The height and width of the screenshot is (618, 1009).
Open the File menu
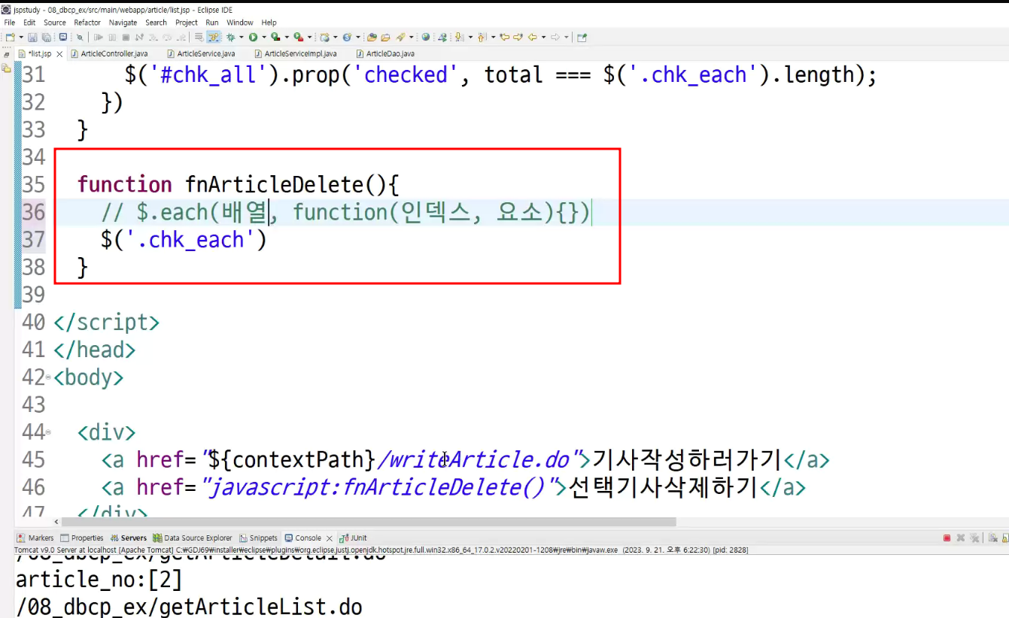point(10,23)
